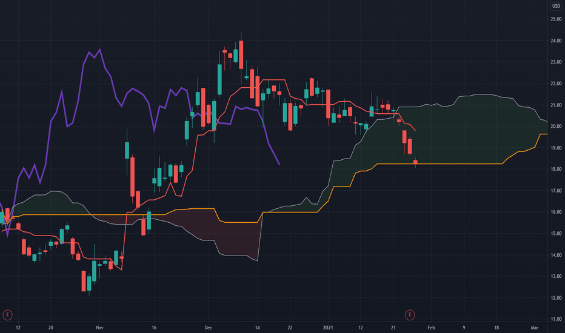Click the 23.00 price axis label

pyautogui.click(x=556, y=62)
